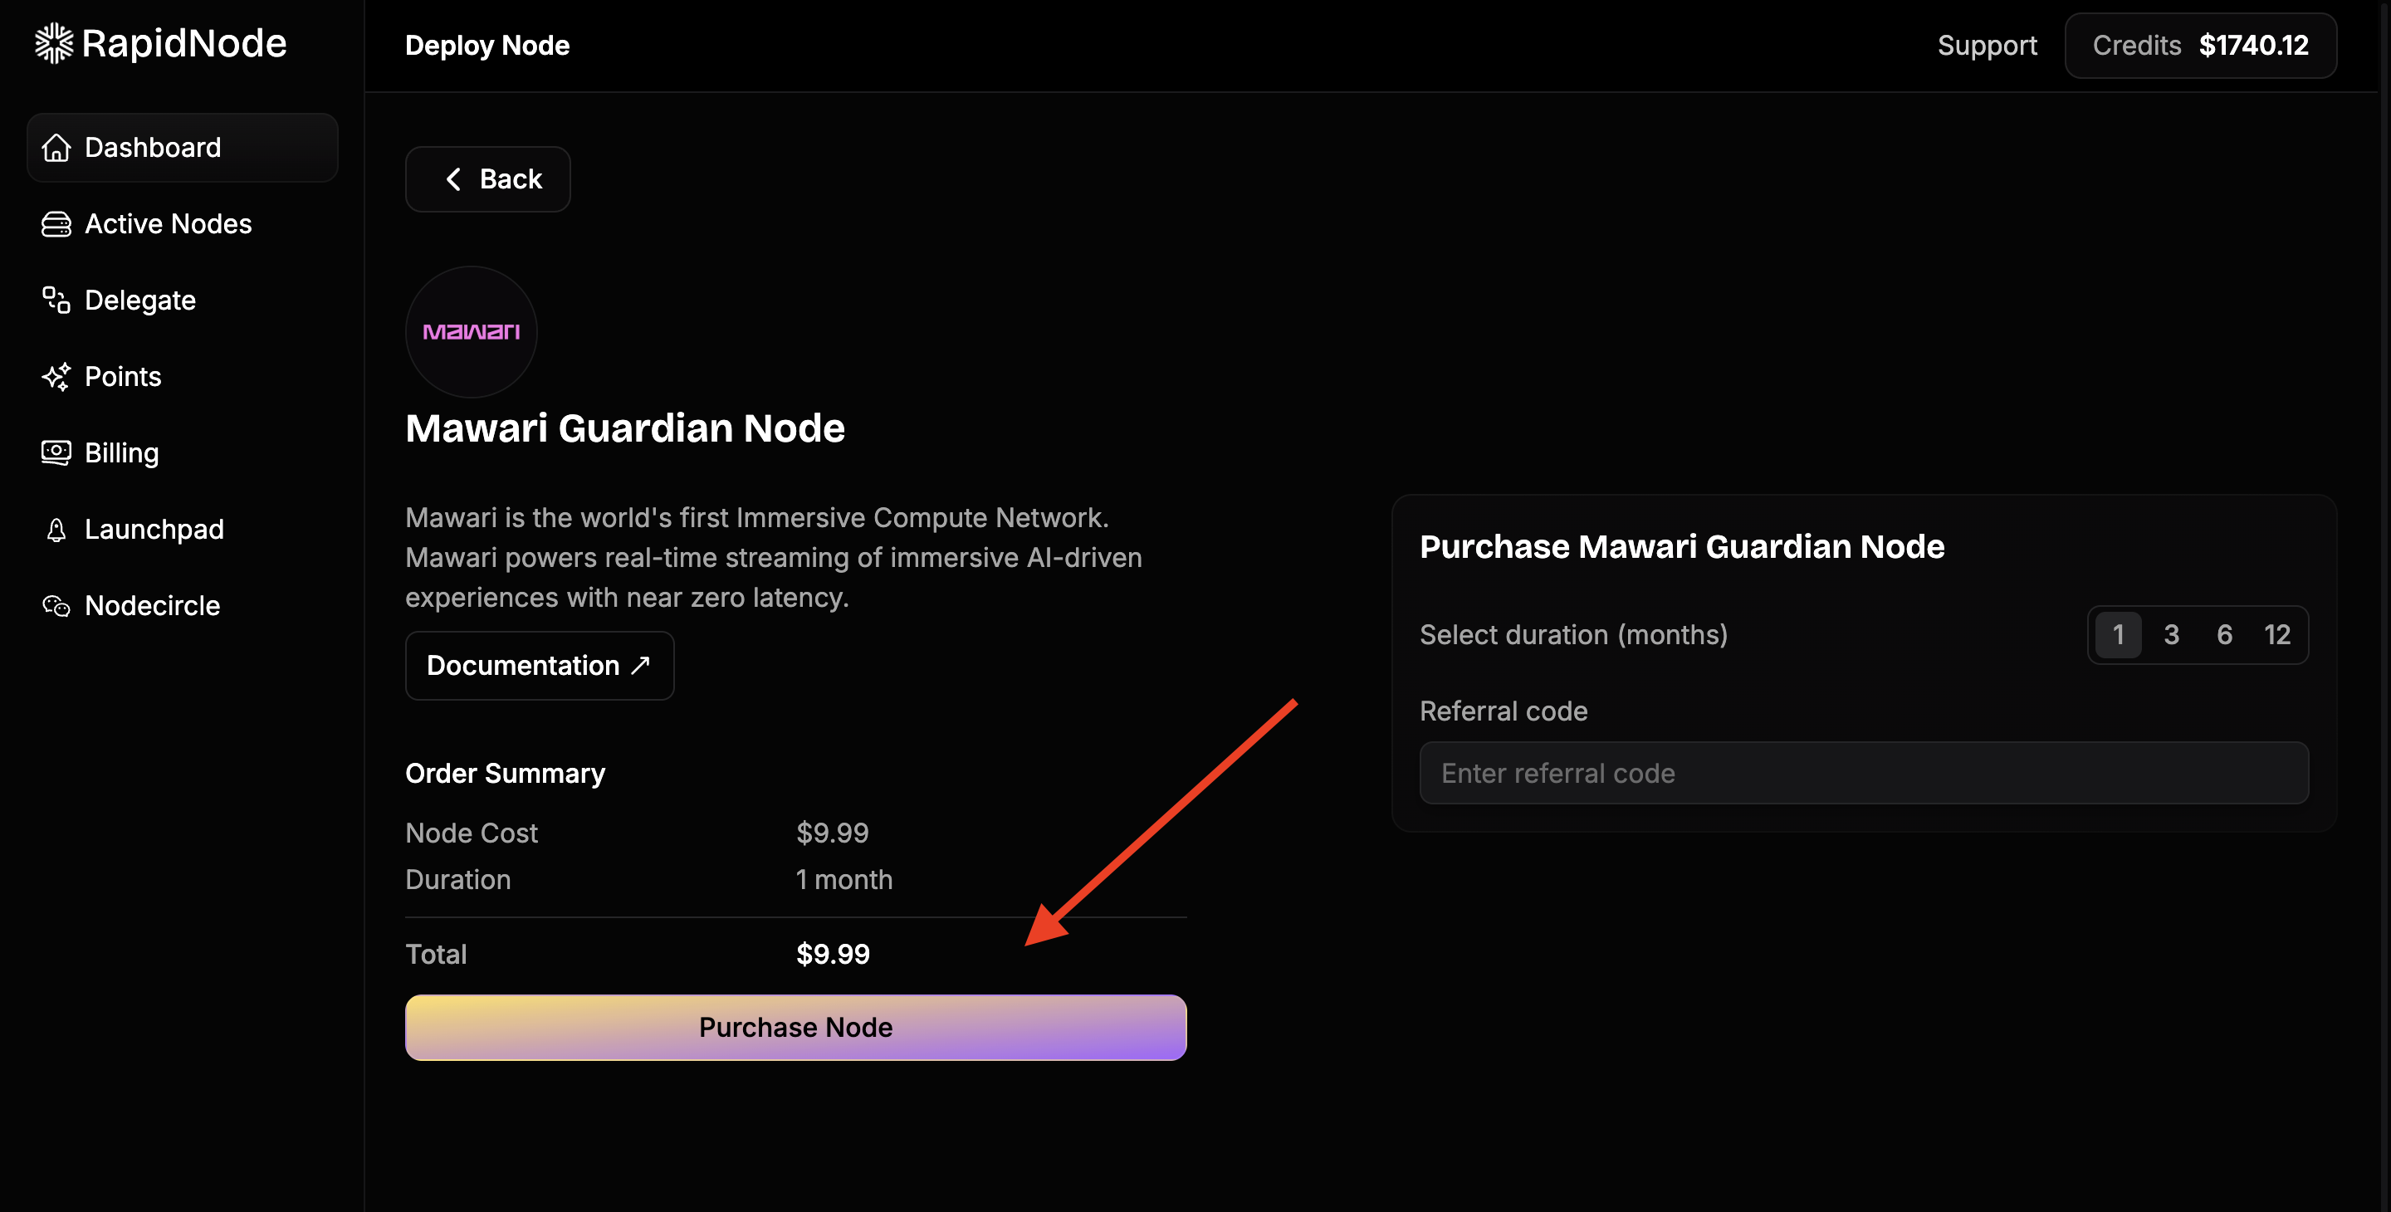This screenshot has height=1212, width=2391.
Task: Click the Launchpad rocket icon
Action: pos(56,529)
